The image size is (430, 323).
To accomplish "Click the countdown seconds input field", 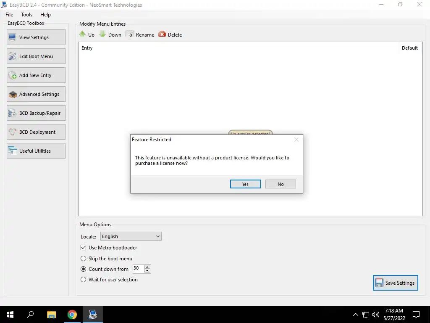I will 138,269.
